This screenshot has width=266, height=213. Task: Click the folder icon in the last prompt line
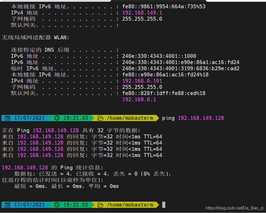coord(100,205)
